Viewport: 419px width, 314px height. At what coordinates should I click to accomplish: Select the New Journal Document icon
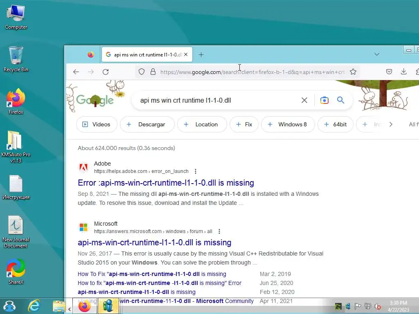click(16, 232)
